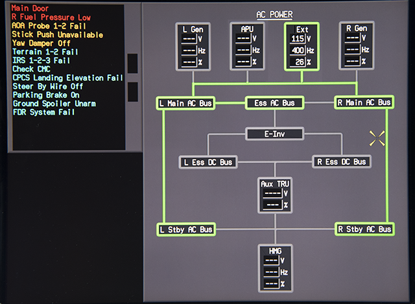Click the L Gen voltage readout
This screenshot has height=304, width=415.
pyautogui.click(x=189, y=40)
